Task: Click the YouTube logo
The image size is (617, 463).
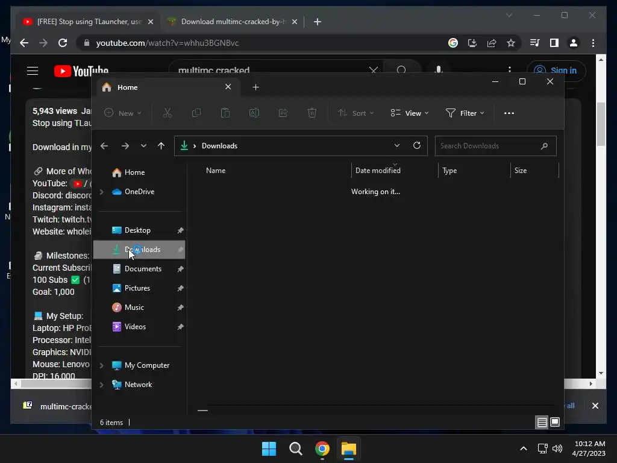Action: click(81, 71)
